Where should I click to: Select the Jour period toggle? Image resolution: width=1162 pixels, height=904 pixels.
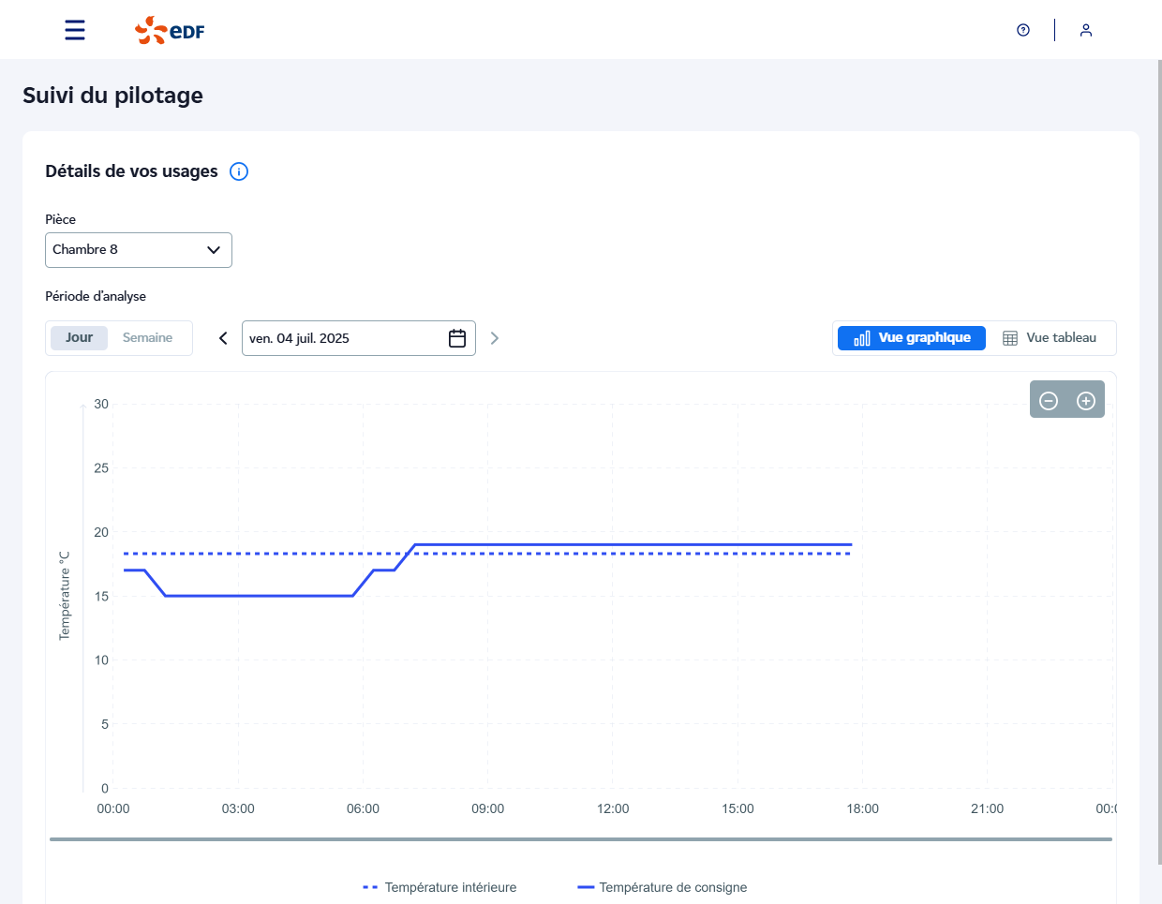point(79,338)
